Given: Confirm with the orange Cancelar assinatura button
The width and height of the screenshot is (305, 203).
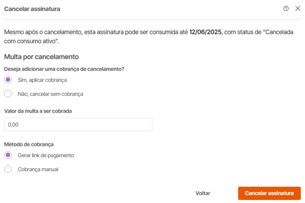Looking at the screenshot, I should click(269, 193).
